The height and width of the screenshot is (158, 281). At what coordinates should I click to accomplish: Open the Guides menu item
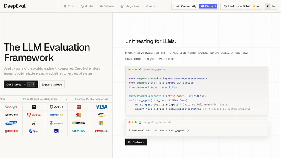(x=87, y=6)
